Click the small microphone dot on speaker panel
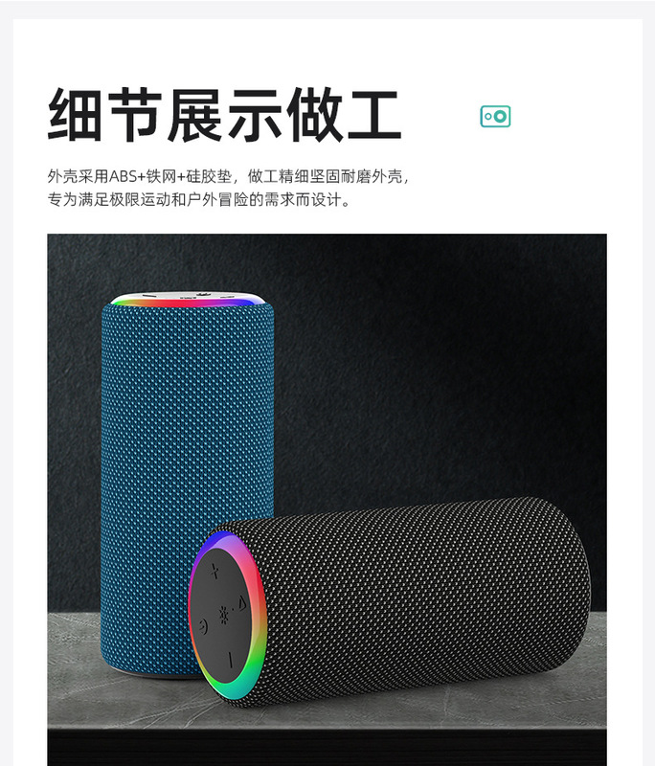The image size is (655, 766). tap(234, 610)
